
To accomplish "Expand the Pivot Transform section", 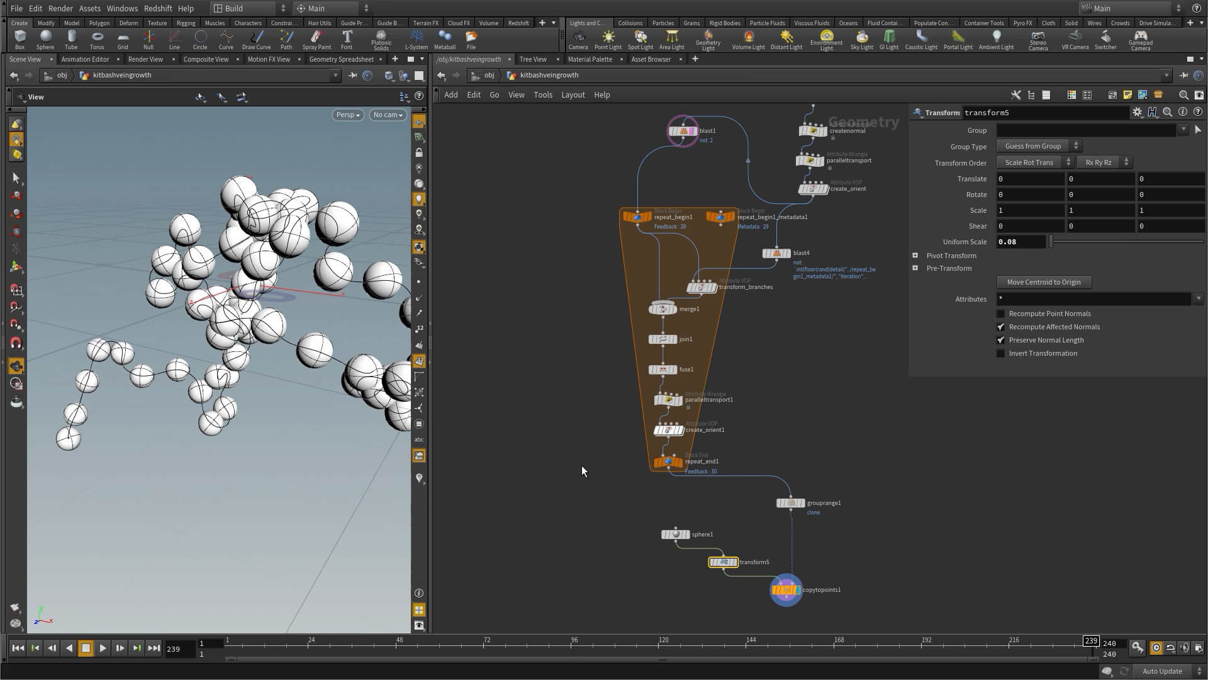I will (x=915, y=256).
